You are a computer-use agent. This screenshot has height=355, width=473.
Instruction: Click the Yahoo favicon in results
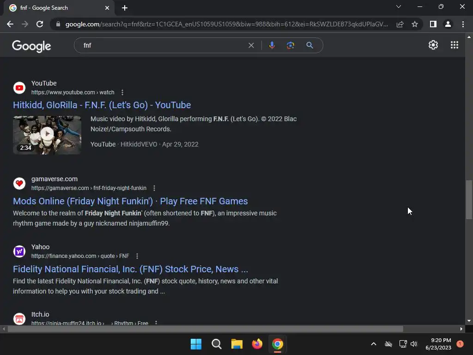(x=19, y=251)
